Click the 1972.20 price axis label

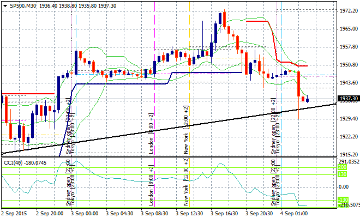pos(347,11)
